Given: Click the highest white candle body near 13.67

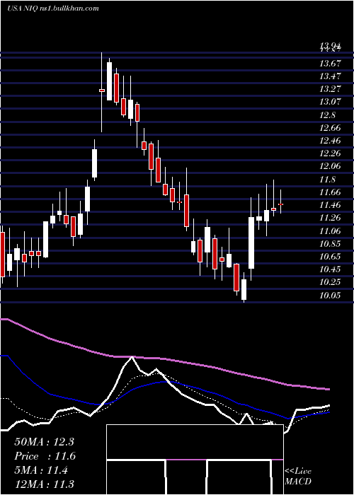Looking at the screenshot, I should (109, 81).
